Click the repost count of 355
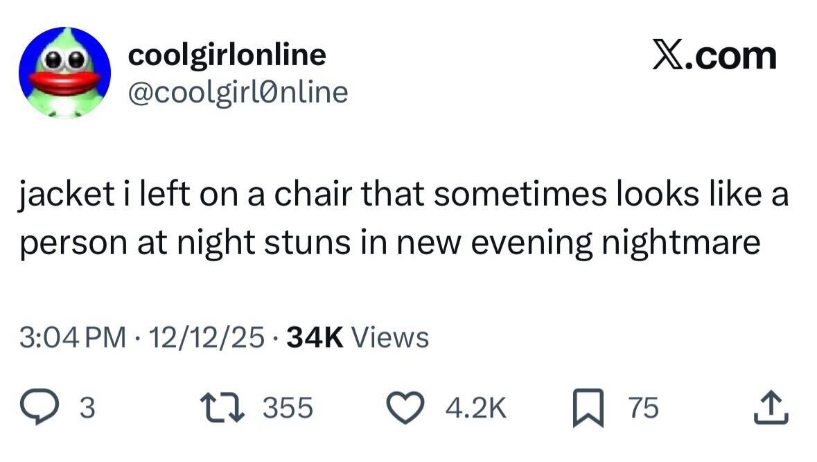The image size is (817, 462). 288,409
